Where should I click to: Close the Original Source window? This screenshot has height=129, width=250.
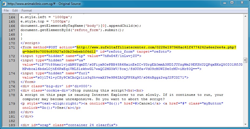[x=242, y=3]
